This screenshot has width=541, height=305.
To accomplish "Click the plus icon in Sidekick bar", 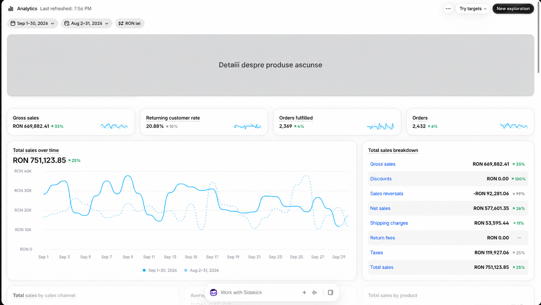I will (304, 292).
